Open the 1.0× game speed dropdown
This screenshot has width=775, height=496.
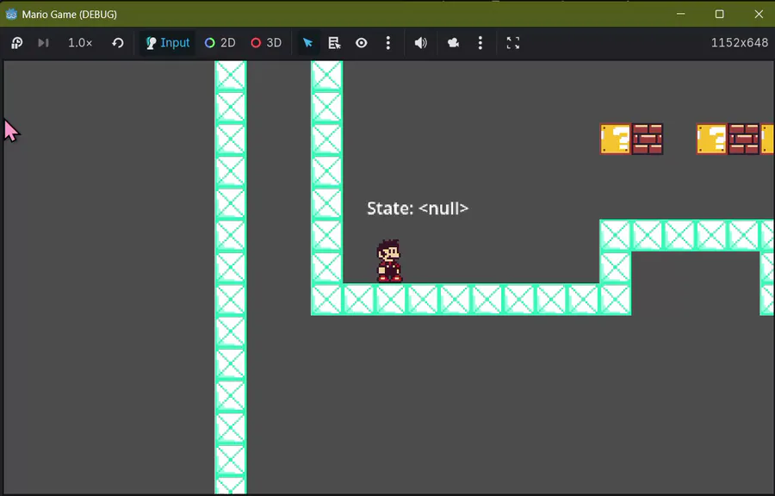click(80, 43)
